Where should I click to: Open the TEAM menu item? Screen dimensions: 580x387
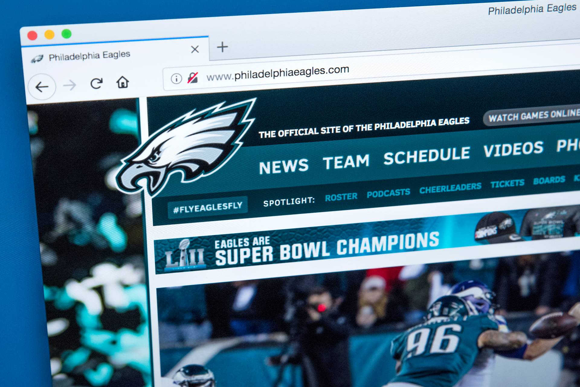tap(346, 162)
